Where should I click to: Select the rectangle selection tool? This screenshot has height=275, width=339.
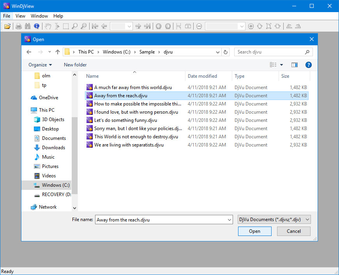click(x=66, y=27)
